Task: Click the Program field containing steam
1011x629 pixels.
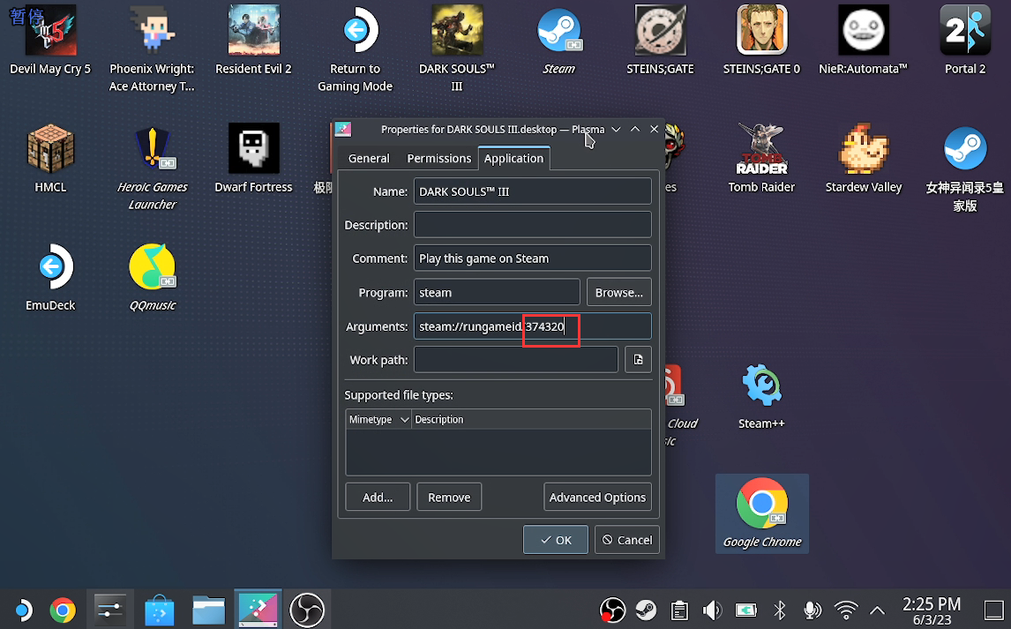Action: (x=497, y=293)
